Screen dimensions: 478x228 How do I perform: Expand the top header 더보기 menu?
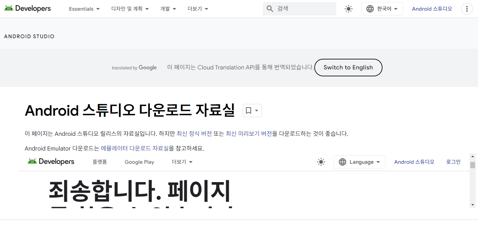[198, 9]
